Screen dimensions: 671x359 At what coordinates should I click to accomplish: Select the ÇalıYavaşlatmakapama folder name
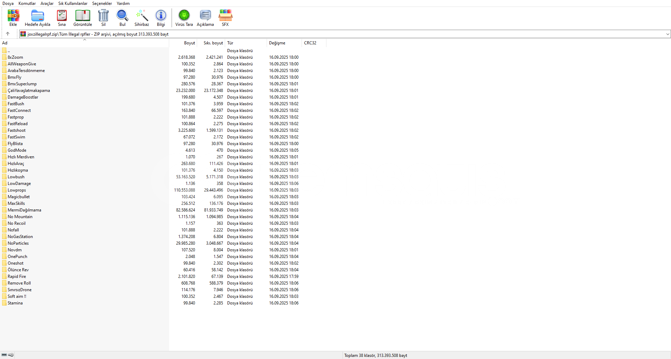tap(29, 91)
